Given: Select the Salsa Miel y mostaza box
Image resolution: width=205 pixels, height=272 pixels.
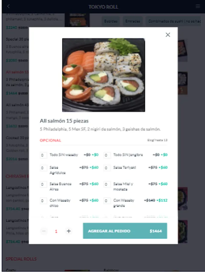Looking at the screenshot, I should click(x=106, y=184).
